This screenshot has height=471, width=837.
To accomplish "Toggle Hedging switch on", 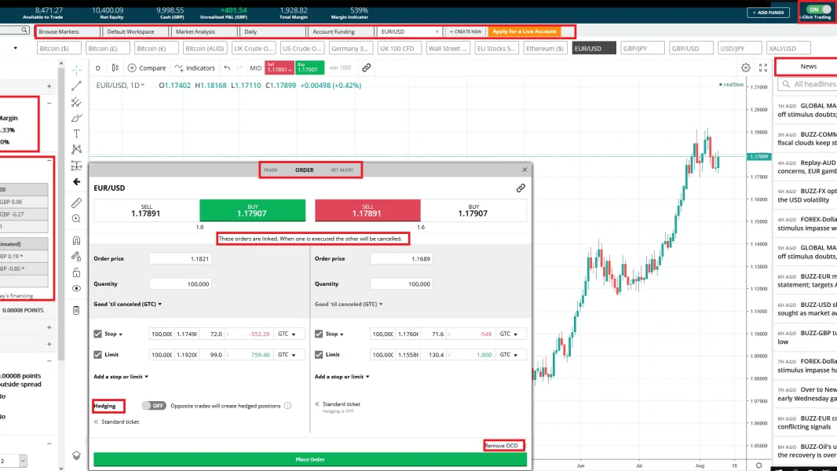I will coord(154,405).
